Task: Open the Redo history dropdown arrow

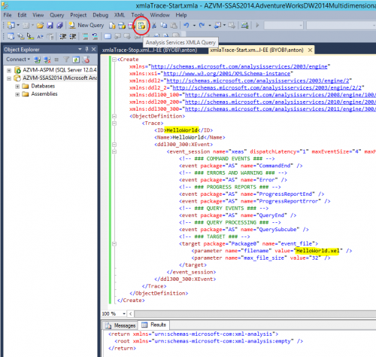Action: tap(210, 26)
